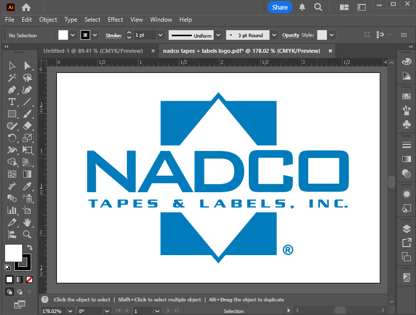Open rotation angle 0° dropdown
The width and height of the screenshot is (416, 315).
107,311
